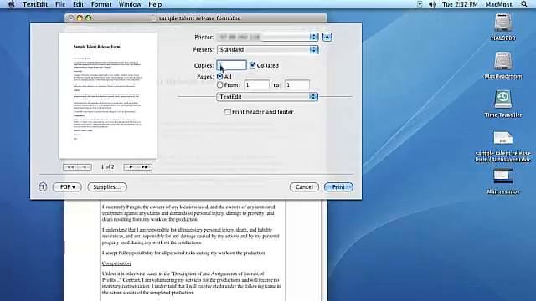Open the Edit menu
Screen dimensions: 536x301
78,4
